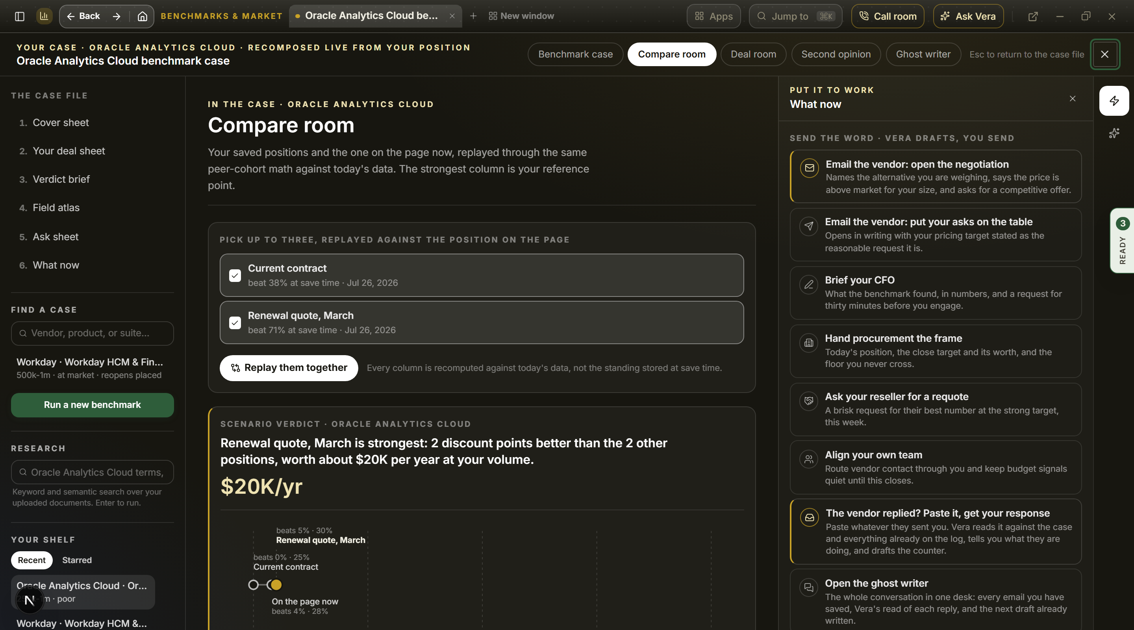Click the N avatar badge
Image resolution: width=1134 pixels, height=630 pixels.
(x=30, y=600)
